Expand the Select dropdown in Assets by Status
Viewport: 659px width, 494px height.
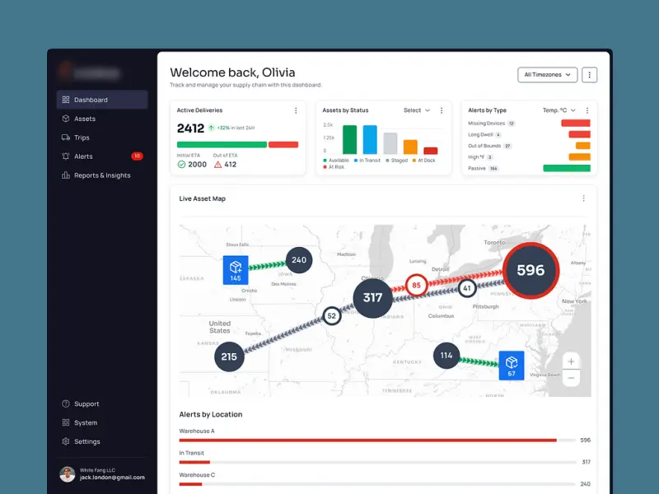pos(418,110)
